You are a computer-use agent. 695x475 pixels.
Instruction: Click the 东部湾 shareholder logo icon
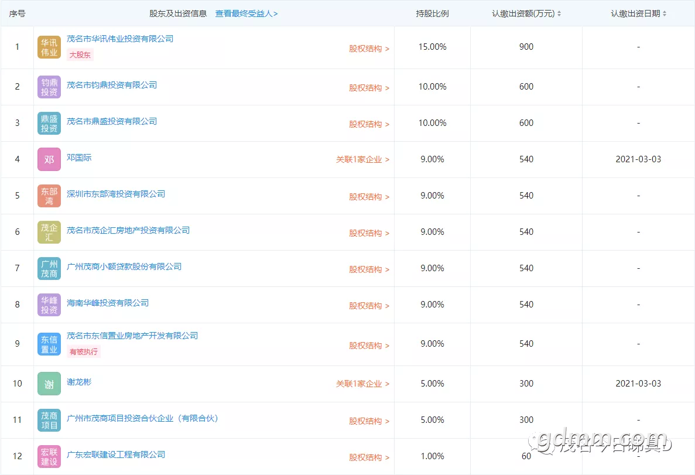[x=49, y=196]
